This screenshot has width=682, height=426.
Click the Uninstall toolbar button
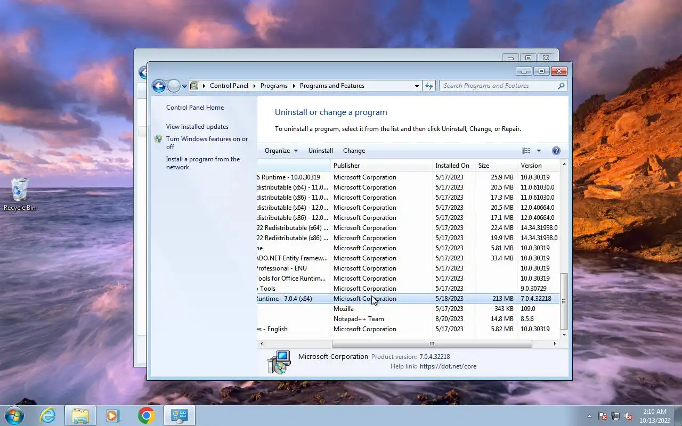tap(321, 151)
